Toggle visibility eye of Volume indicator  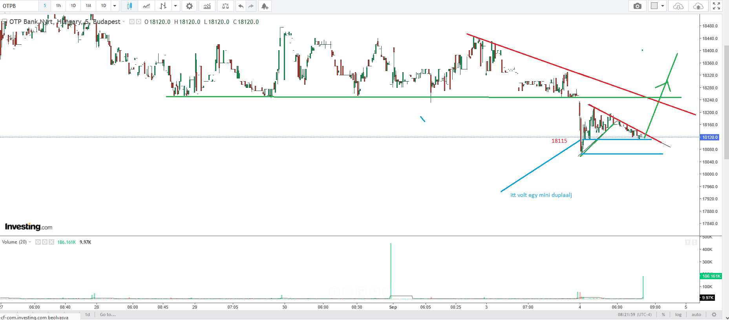pyautogui.click(x=38, y=242)
